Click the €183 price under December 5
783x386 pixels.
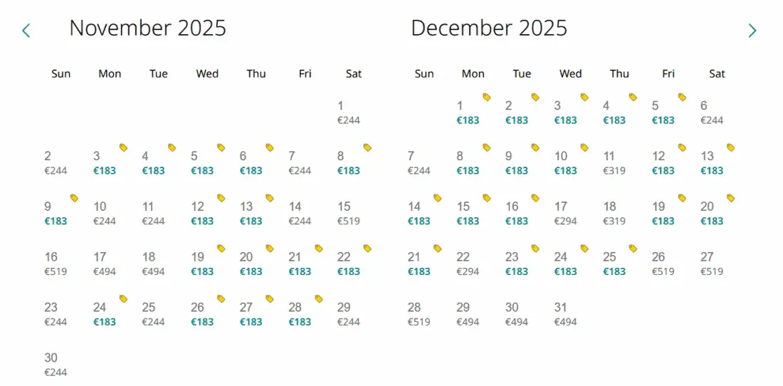click(x=663, y=120)
